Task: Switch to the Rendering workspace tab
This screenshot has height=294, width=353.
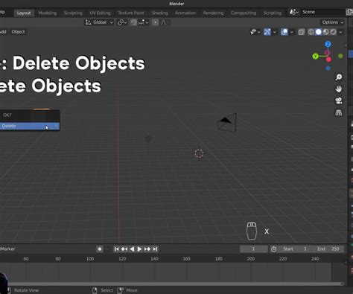Action: (x=213, y=13)
